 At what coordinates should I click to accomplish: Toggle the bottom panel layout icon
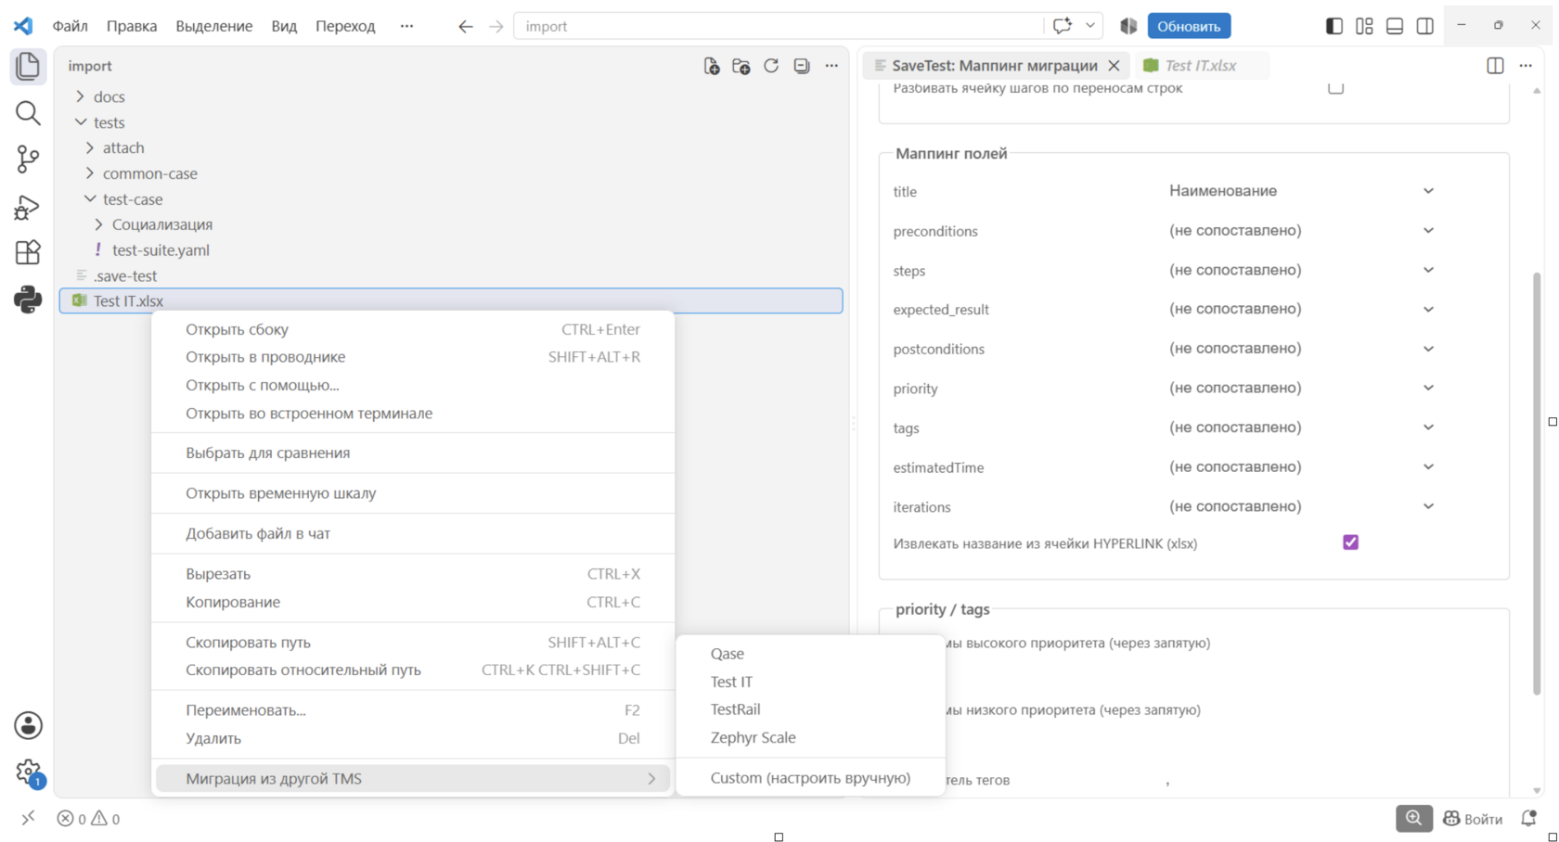tap(1395, 26)
